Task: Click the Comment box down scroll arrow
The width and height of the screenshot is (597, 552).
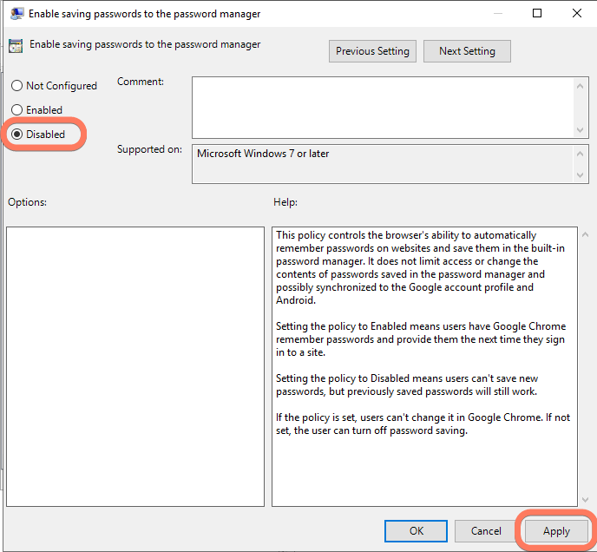Action: [580, 130]
